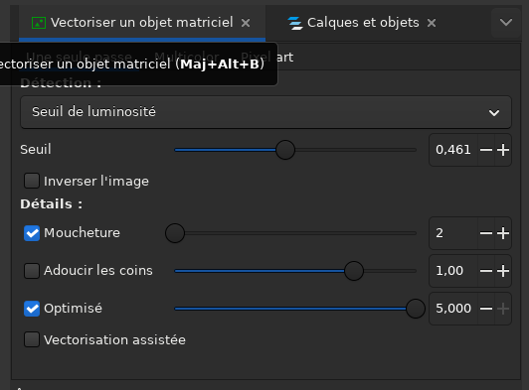Open the Seuil de luminosité dropdown
This screenshot has height=390, width=529.
[265, 112]
